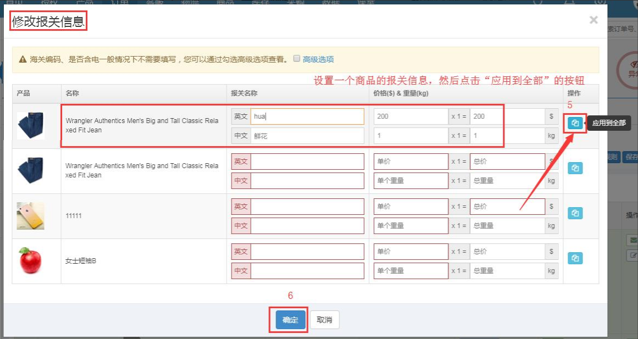
Task: Click apply-to-all icon for product 11111
Action: click(575, 213)
